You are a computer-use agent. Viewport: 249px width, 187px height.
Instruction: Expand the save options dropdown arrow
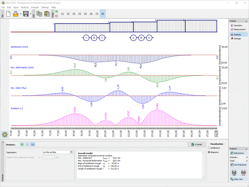point(31,14)
